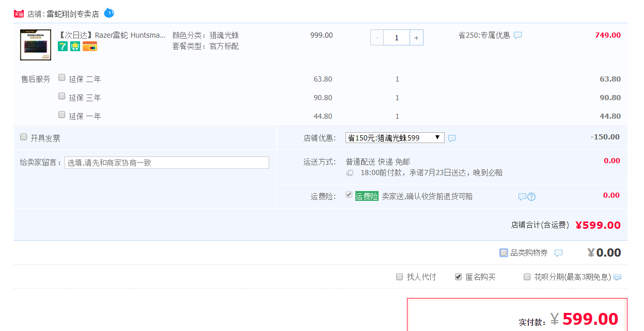Screen dimensions: 644x331
Task: Enable the 找人代付 checkbox
Action: [400, 277]
